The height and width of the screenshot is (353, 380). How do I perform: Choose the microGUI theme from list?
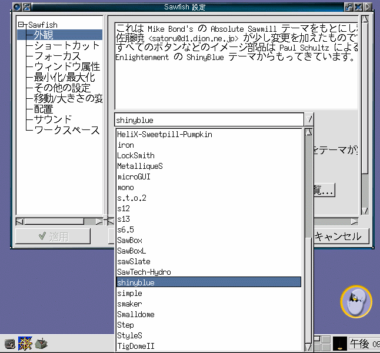pos(209,176)
